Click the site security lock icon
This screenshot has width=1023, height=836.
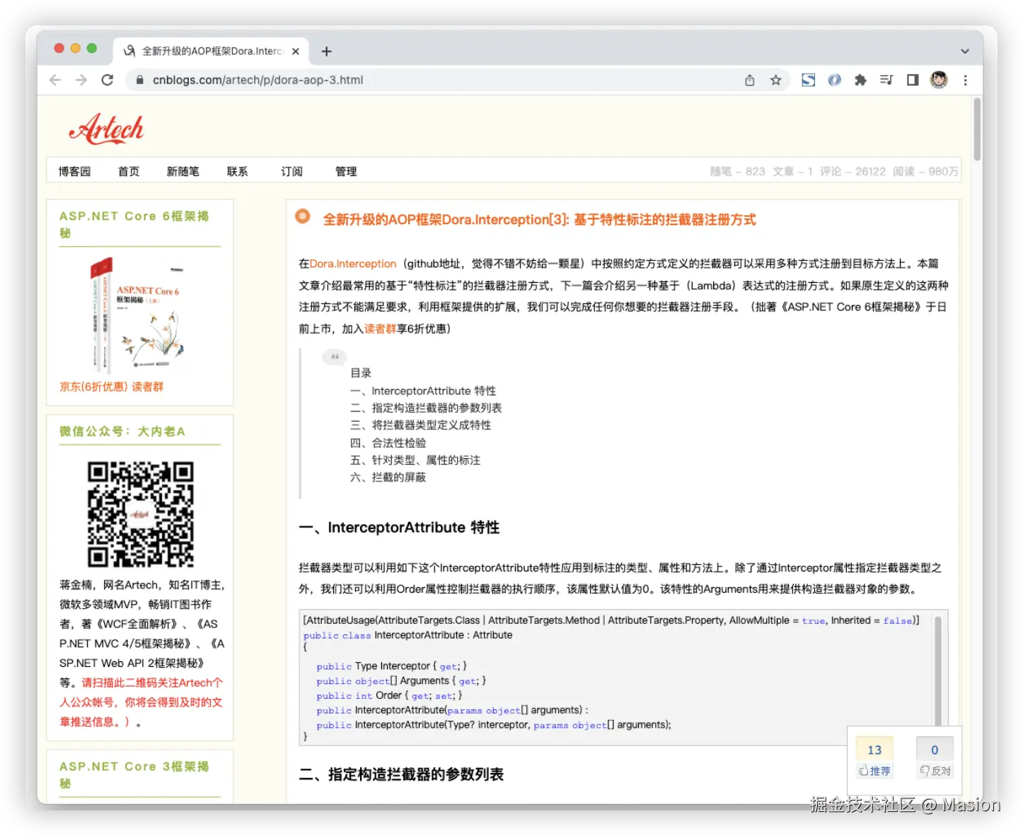coord(139,80)
